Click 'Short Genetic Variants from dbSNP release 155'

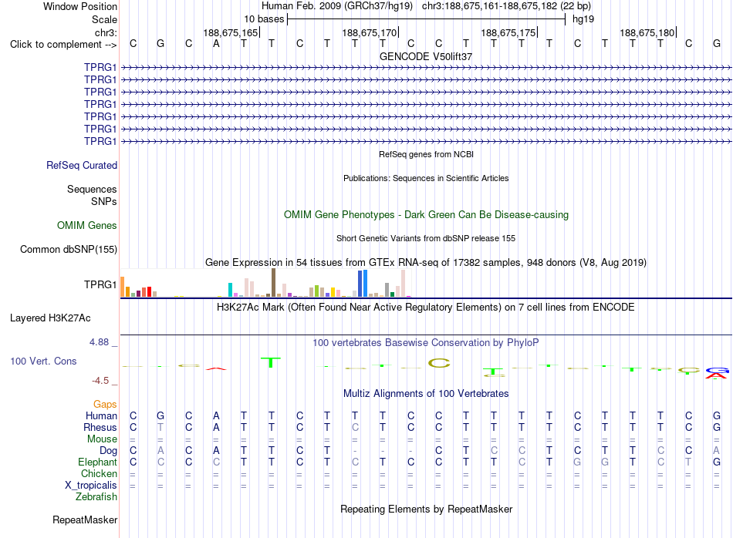click(x=426, y=238)
